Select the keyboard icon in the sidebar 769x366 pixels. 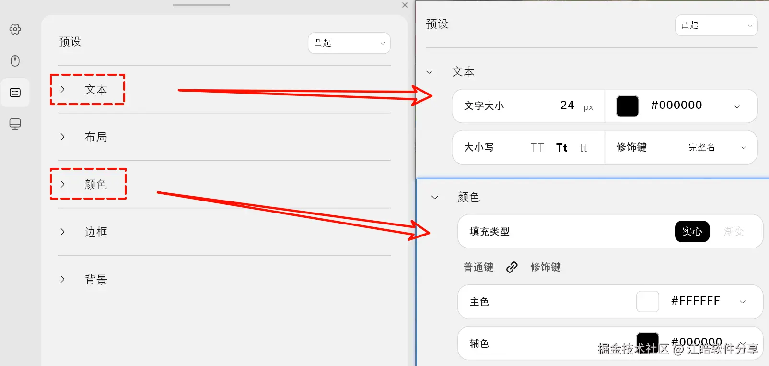tap(15, 93)
